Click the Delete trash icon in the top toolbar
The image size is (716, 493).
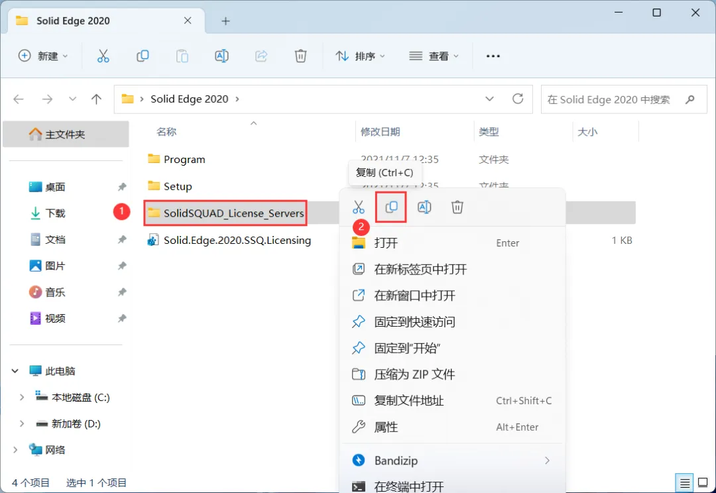pyautogui.click(x=300, y=56)
